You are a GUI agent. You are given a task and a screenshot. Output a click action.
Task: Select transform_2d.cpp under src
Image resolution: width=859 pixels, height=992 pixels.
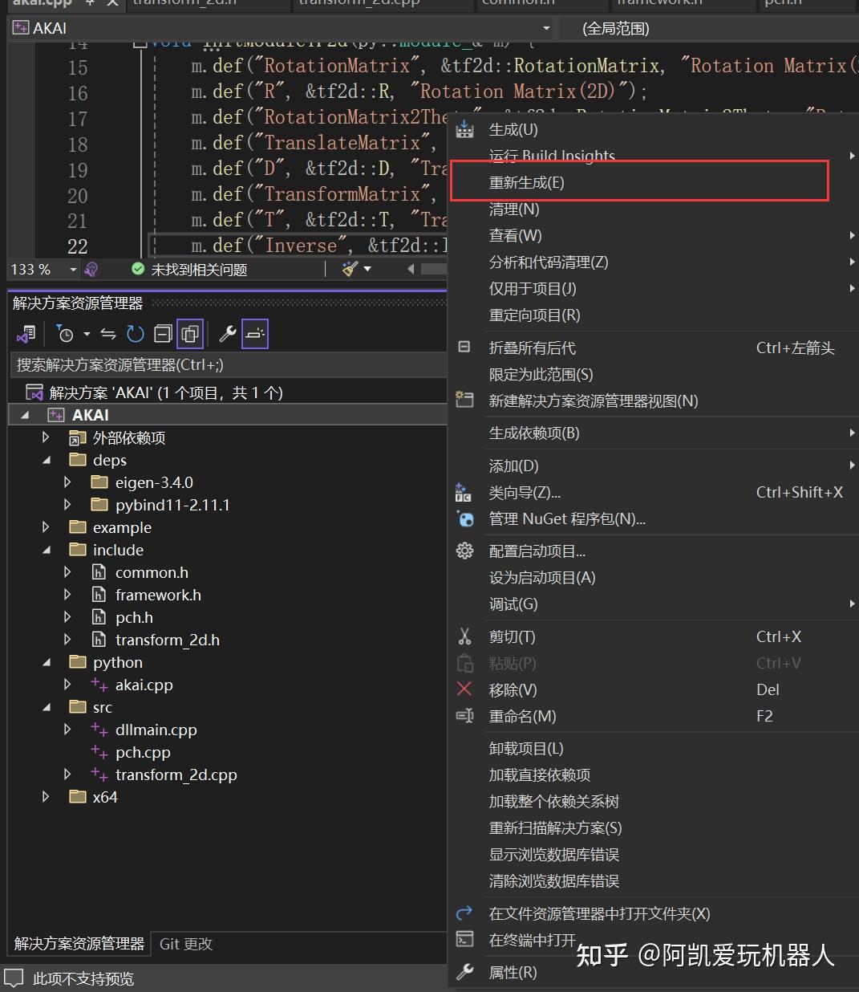click(178, 774)
